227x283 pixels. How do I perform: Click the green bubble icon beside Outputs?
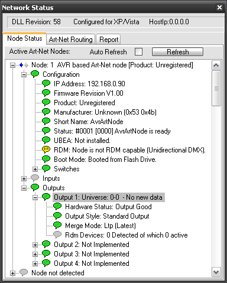[x=35, y=188]
